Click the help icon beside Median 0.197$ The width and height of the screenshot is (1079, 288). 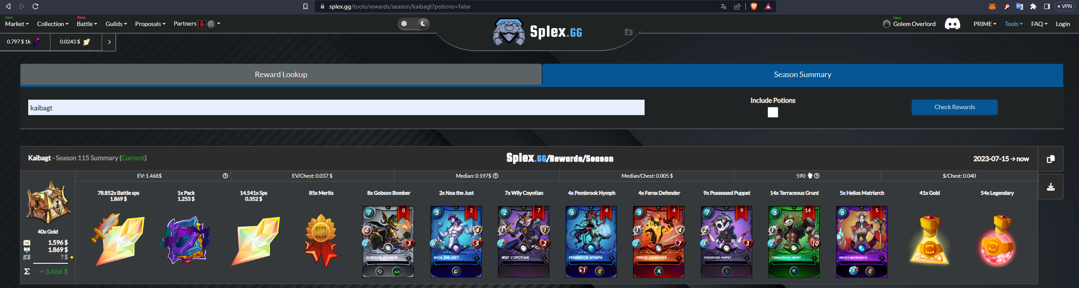[496, 176]
